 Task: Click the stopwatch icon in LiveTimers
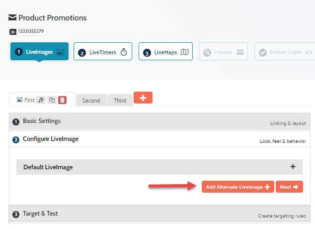(124, 52)
